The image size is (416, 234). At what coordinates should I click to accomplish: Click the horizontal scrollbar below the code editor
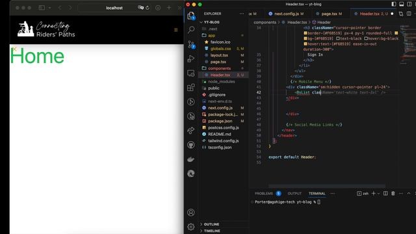[326, 186]
